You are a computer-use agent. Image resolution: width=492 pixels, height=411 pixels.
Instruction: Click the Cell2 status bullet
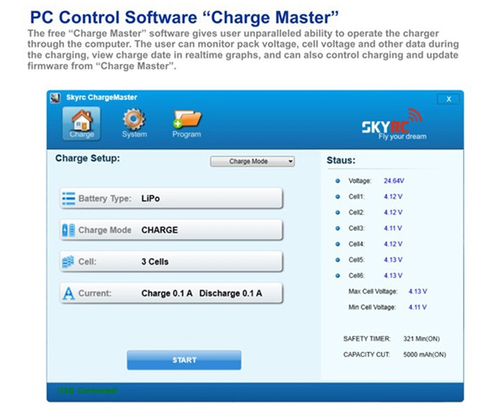(x=337, y=212)
